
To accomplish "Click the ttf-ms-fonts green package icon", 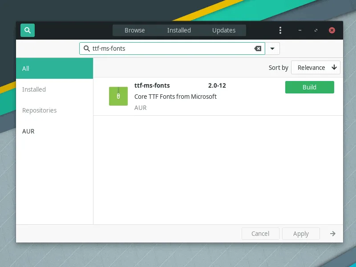I will click(118, 96).
